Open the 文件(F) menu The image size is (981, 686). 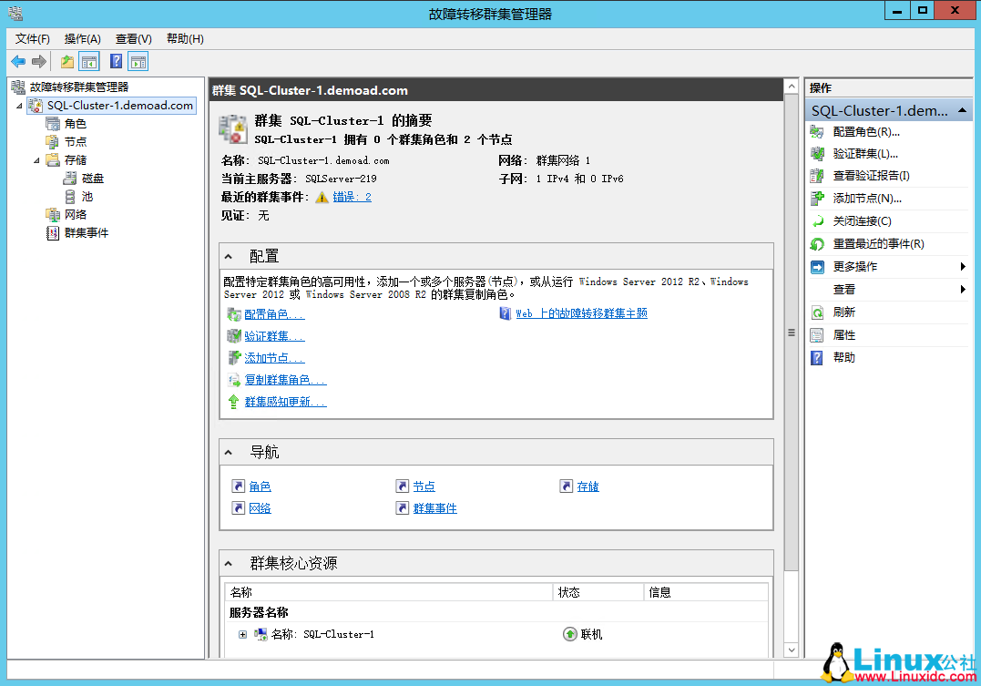coord(33,38)
